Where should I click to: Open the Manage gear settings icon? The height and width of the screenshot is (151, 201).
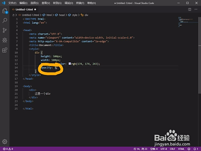tap(5, 142)
